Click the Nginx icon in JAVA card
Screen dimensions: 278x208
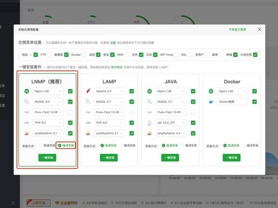149,91
